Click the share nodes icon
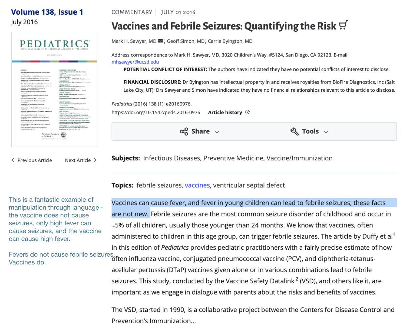 point(184,132)
